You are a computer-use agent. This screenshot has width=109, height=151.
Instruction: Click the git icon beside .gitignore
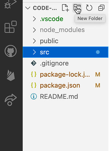pyautogui.click(x=34, y=63)
